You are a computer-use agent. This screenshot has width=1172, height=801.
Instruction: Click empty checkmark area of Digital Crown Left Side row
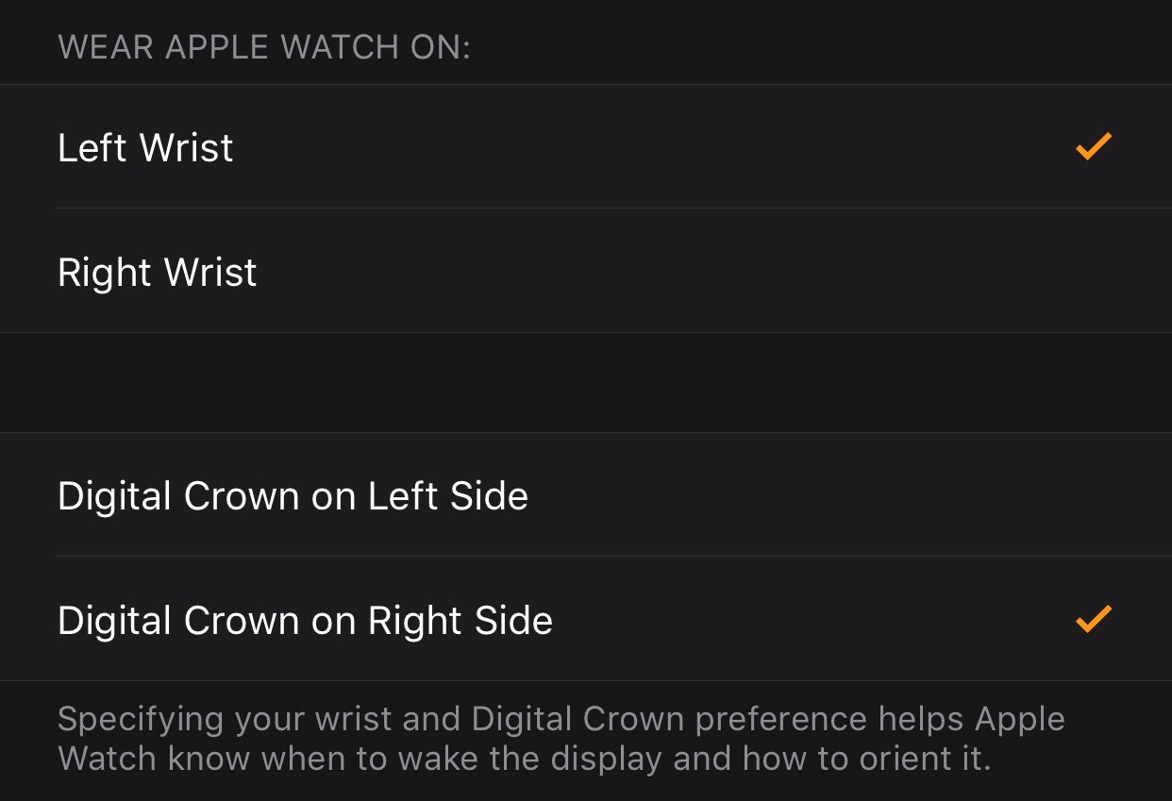tap(1094, 495)
